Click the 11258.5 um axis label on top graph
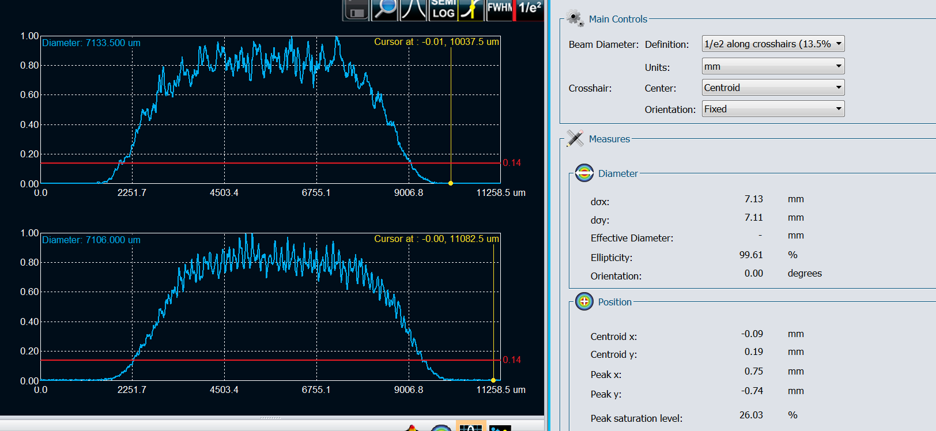 coord(501,192)
